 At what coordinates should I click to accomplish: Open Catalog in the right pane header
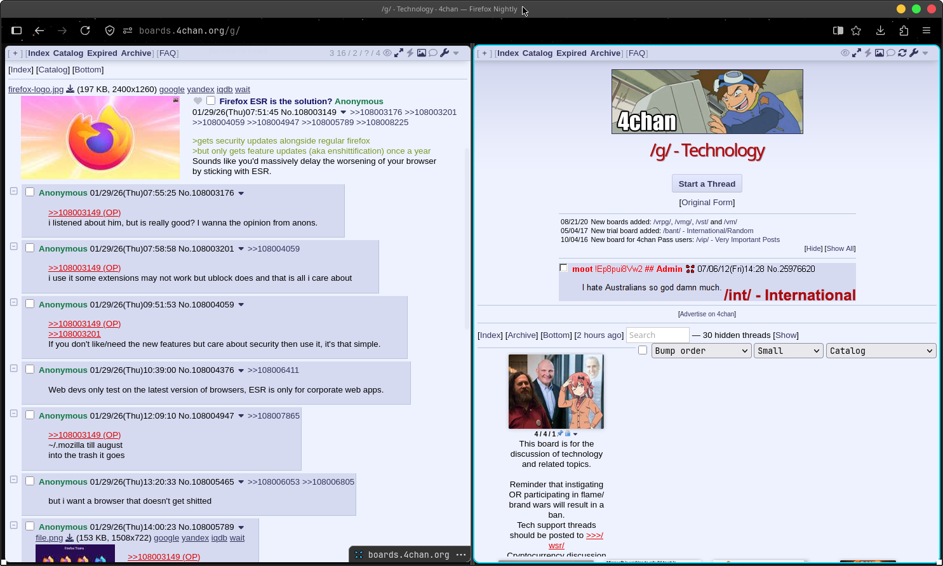click(x=538, y=53)
